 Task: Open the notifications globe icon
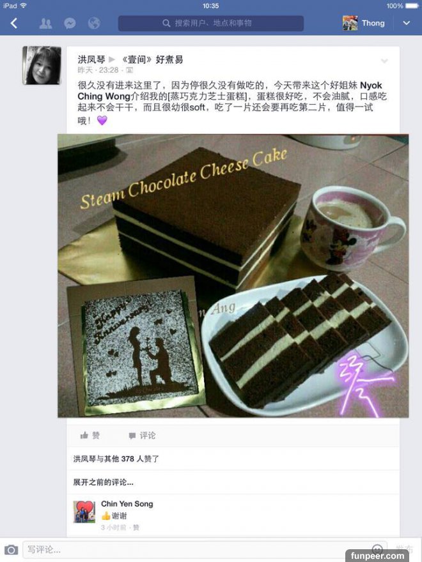[x=94, y=24]
